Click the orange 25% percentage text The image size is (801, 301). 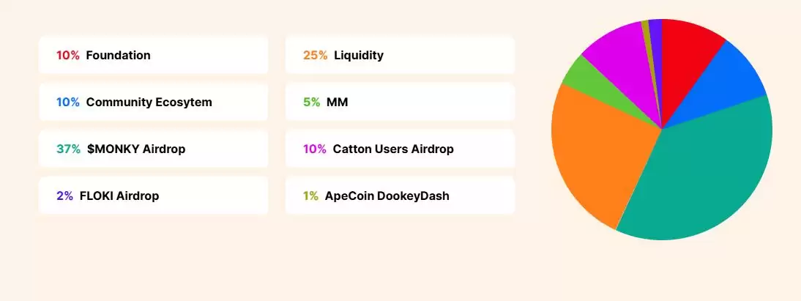point(315,56)
